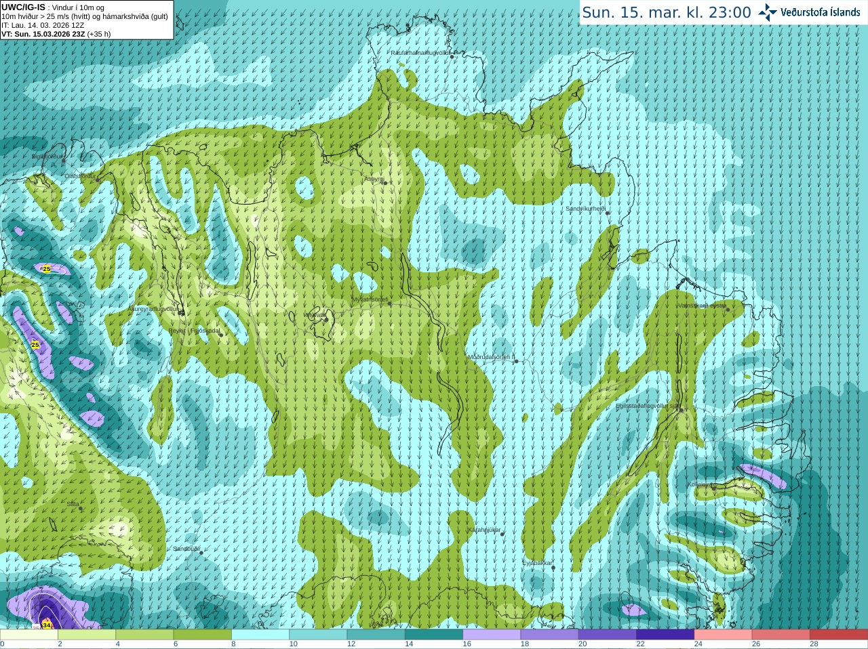
Task: Select the Sáta station marker
Action: (81, 508)
